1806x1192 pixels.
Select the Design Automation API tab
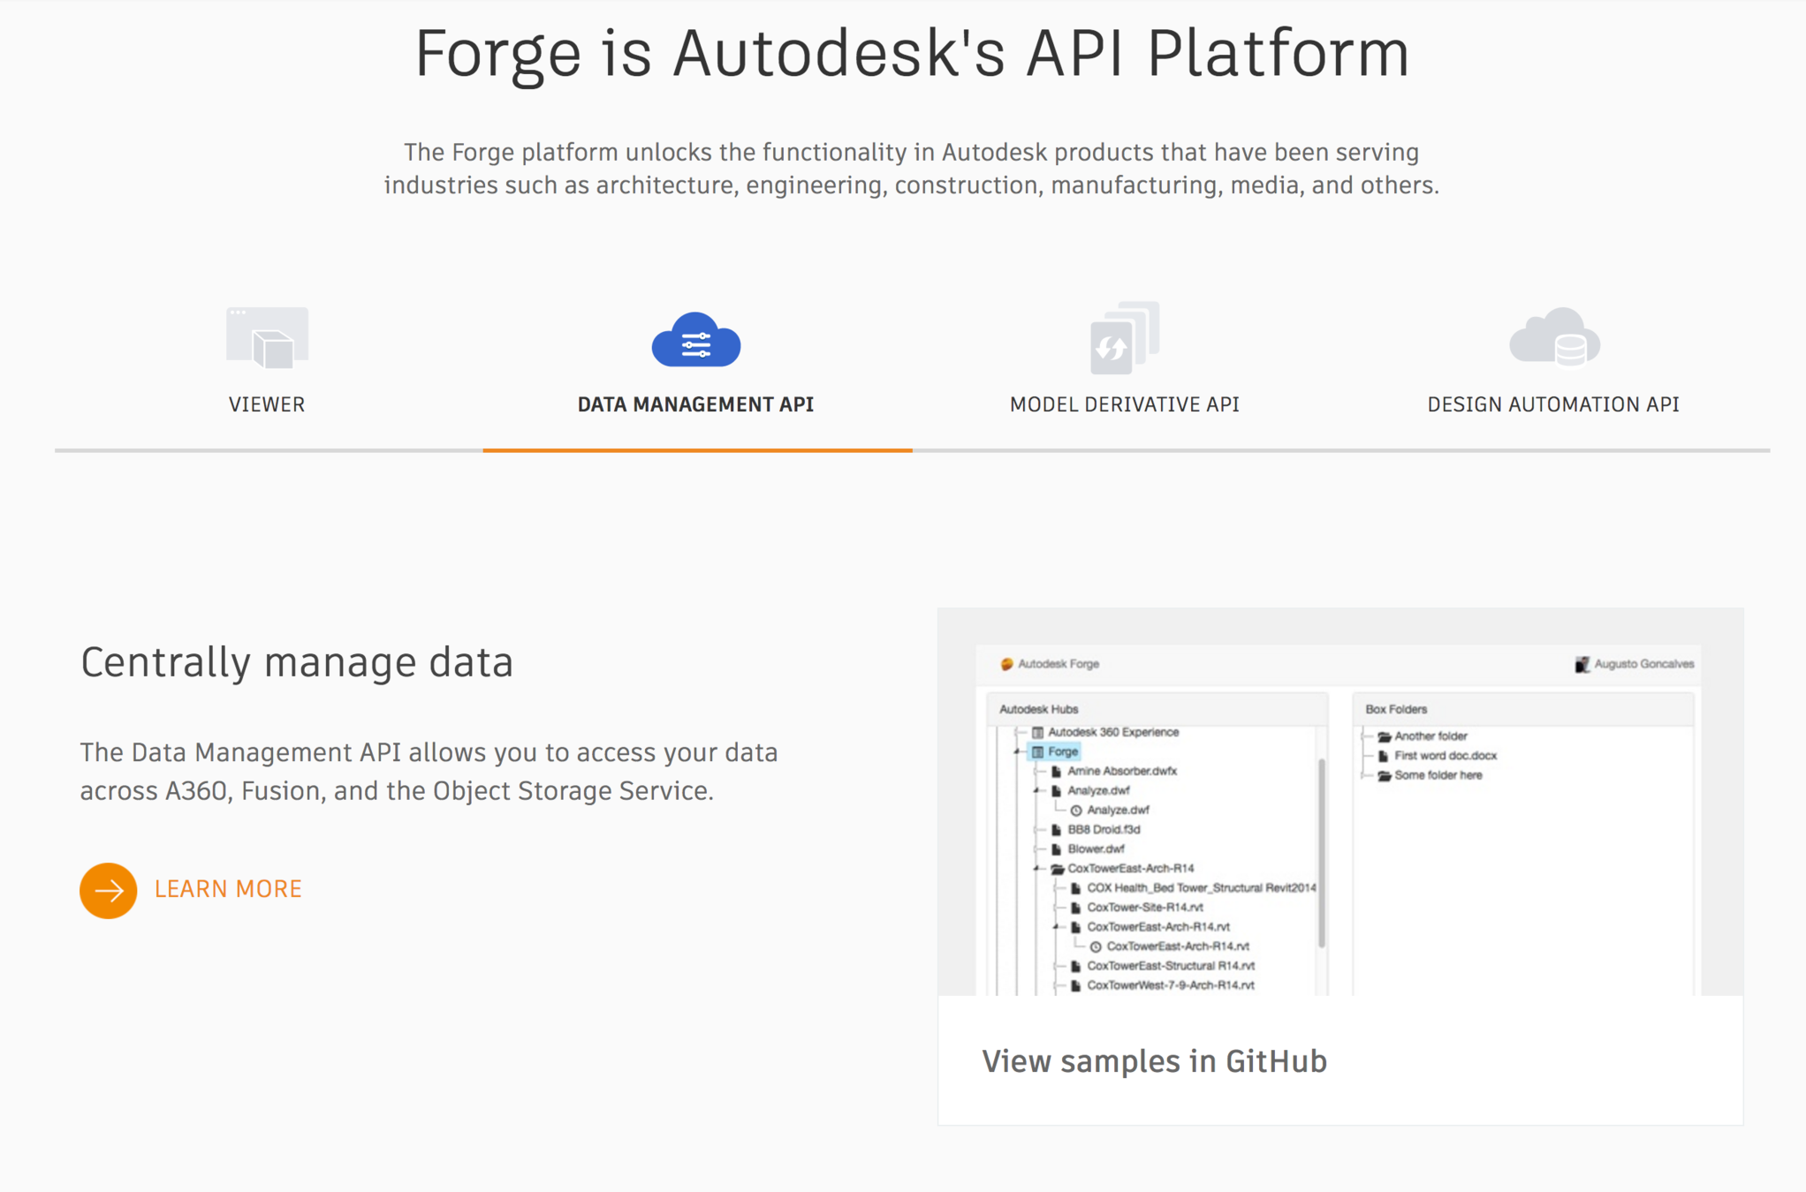(1552, 404)
